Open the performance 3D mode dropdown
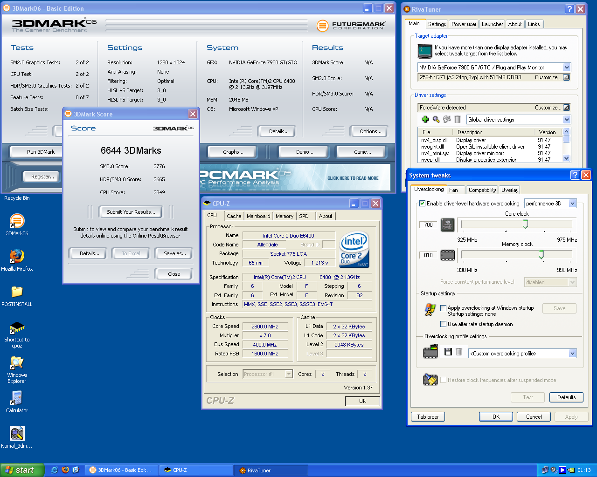Screen dimensions: 597x477 pos(573,204)
